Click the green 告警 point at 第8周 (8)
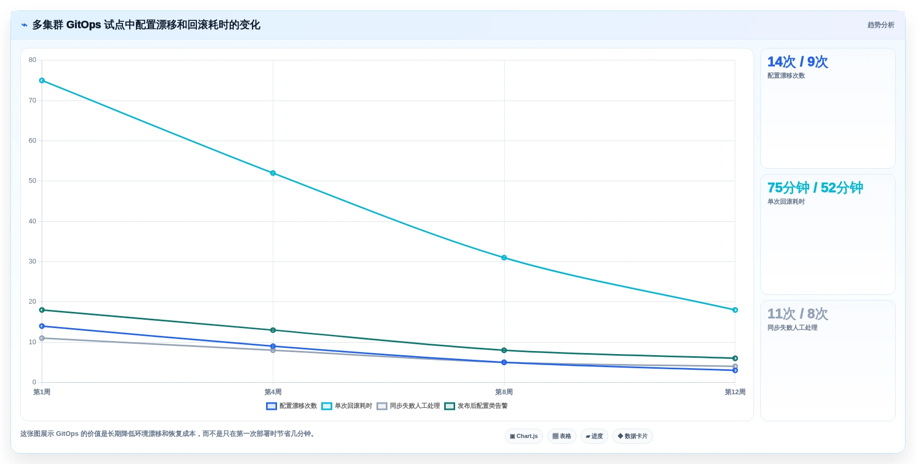Image resolution: width=916 pixels, height=464 pixels. (x=504, y=350)
